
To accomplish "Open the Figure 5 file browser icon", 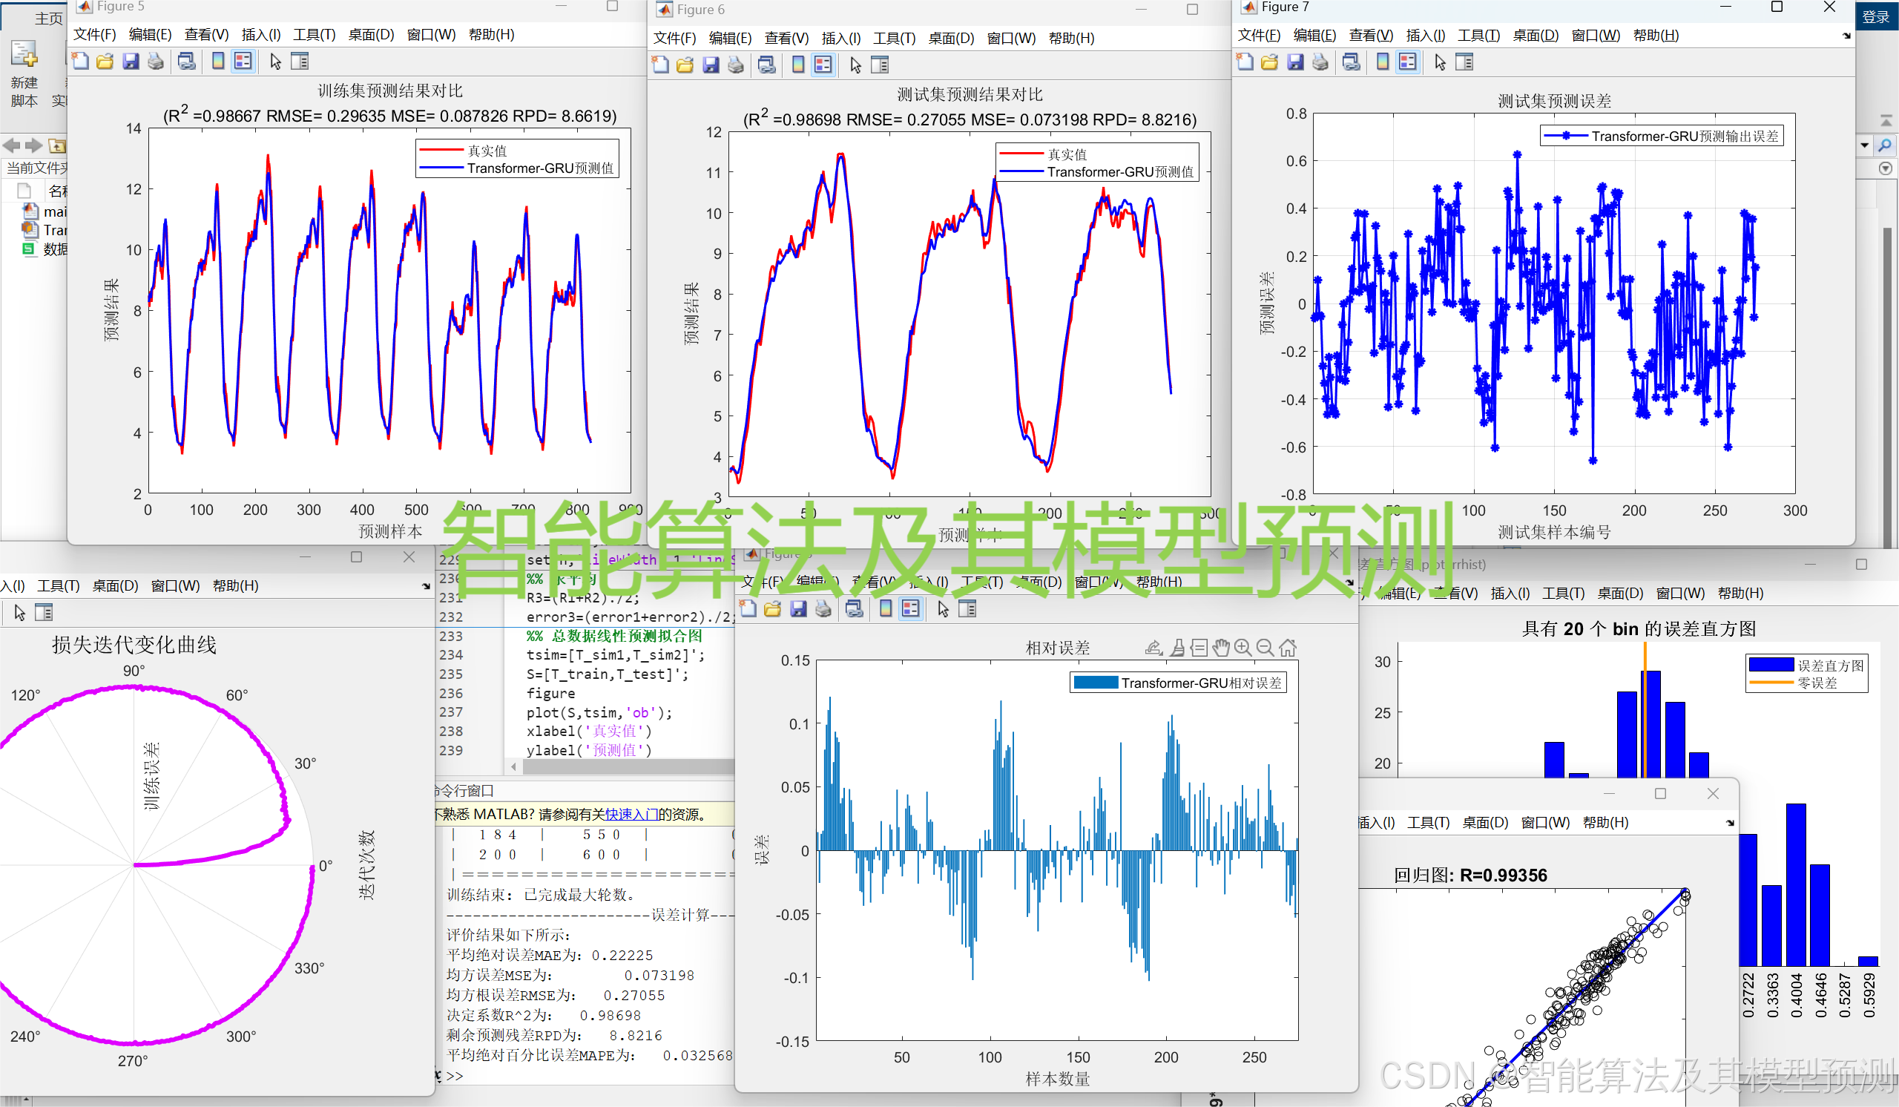I will [x=104, y=61].
